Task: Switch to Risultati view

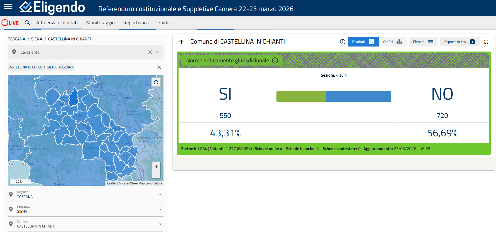Action: click(363, 42)
